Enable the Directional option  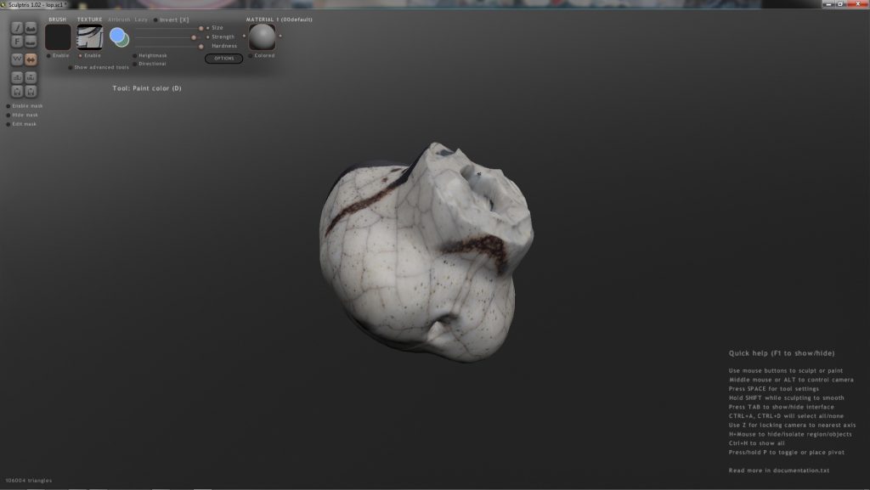pyautogui.click(x=135, y=64)
